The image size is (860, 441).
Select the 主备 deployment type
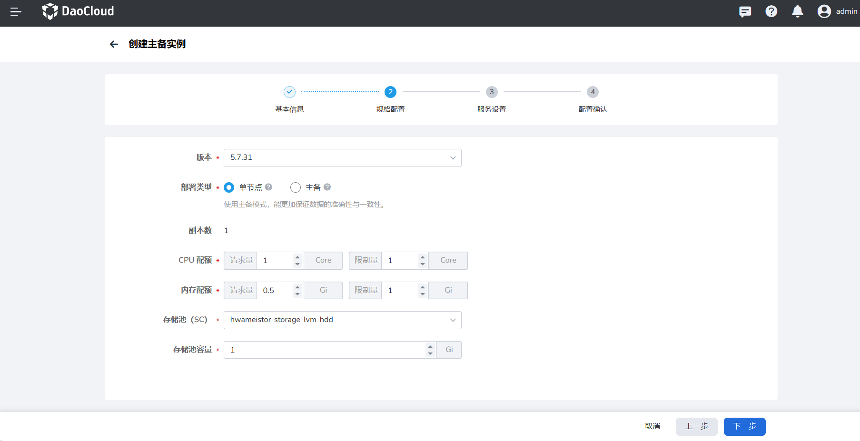(296, 187)
